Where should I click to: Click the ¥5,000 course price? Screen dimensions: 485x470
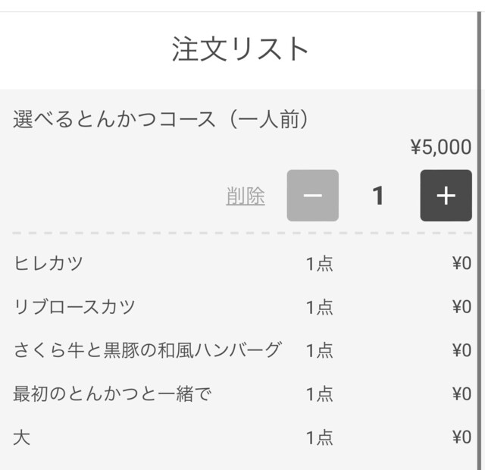tap(440, 147)
